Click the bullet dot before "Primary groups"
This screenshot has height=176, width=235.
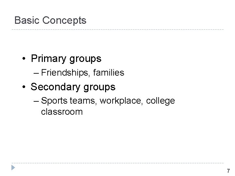click(x=24, y=59)
